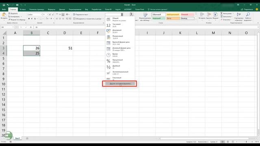The height and width of the screenshot is (146, 260).
Task: Apply the Normal (Обычный) cell style
Action: pyautogui.click(x=159, y=15)
